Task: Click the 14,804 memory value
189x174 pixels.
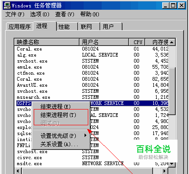Action: click(160, 85)
